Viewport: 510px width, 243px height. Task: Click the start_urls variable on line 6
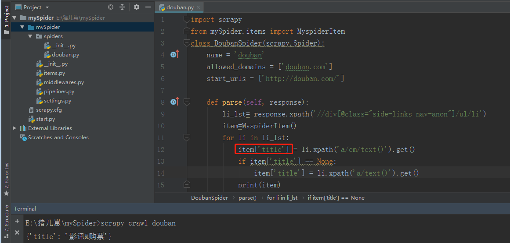pyautogui.click(x=226, y=78)
